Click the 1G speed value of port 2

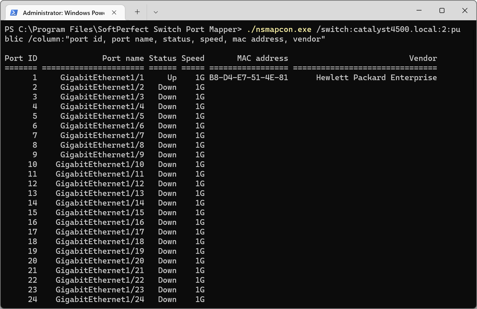tap(200, 87)
